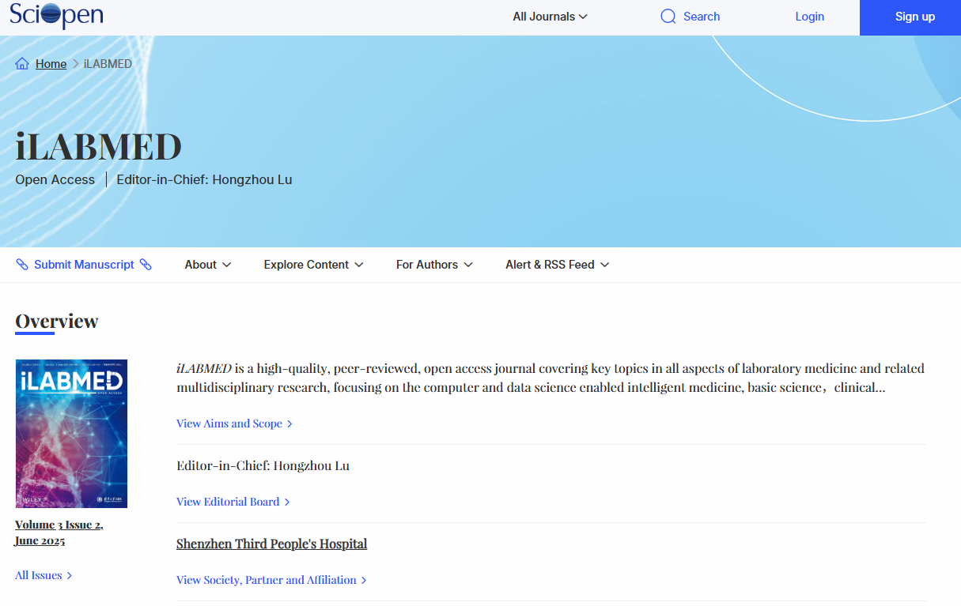
Task: Click the home icon in breadcrumb
Action: click(22, 64)
